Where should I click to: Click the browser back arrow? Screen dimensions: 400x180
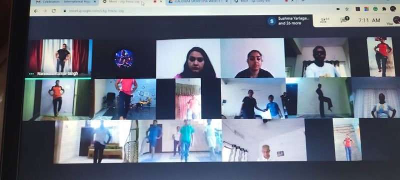36,11
